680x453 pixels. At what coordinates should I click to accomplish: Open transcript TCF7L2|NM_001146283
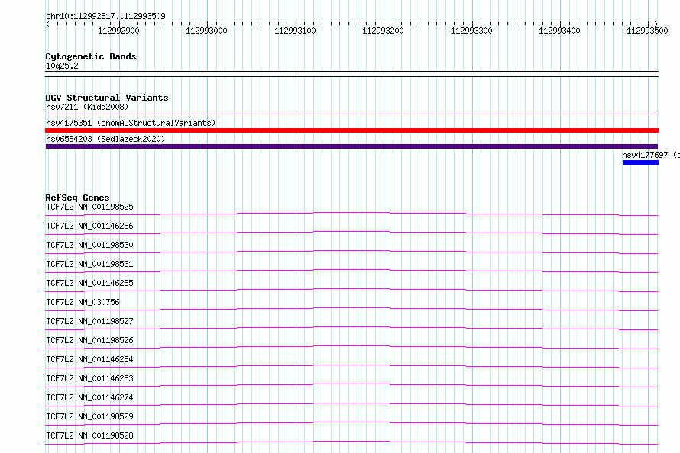pos(89,378)
